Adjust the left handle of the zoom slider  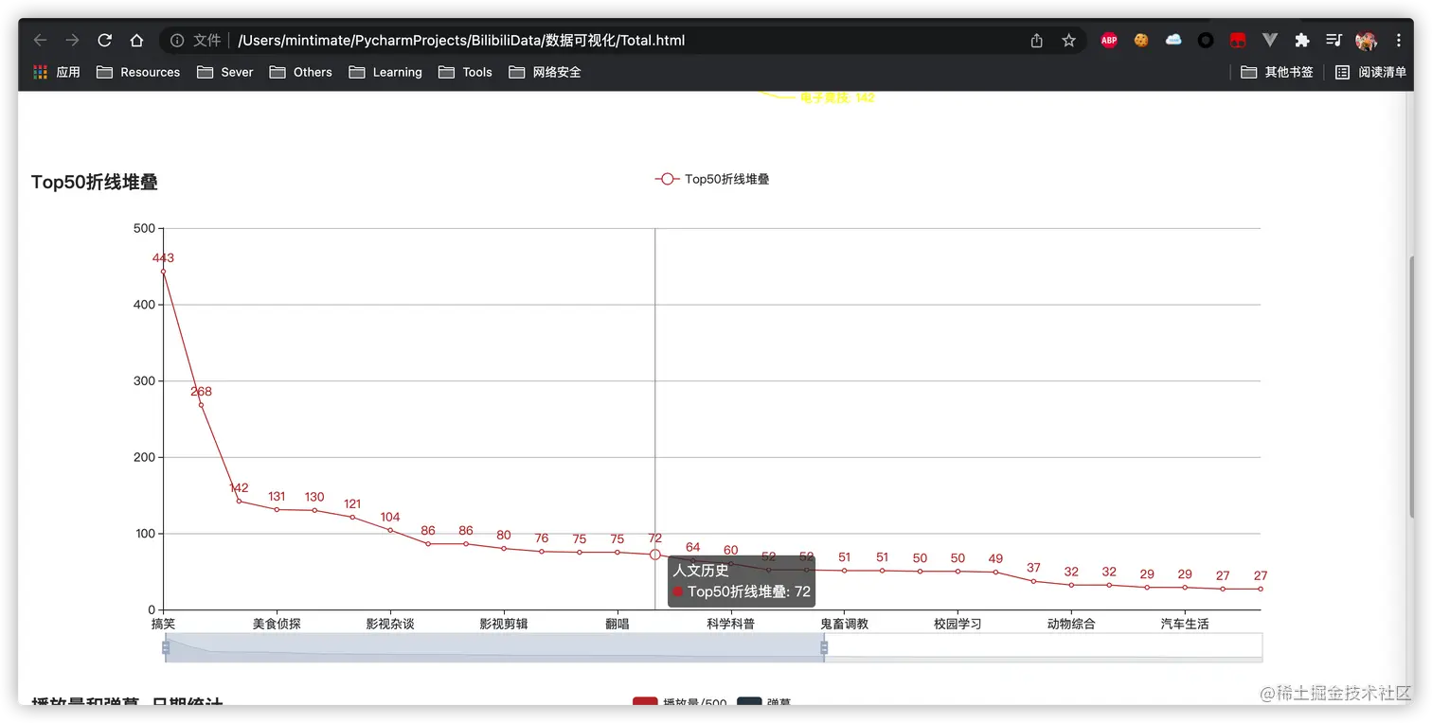(x=166, y=647)
